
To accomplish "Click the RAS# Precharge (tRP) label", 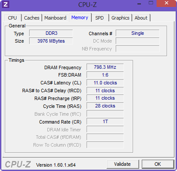I will pyautogui.click(x=58, y=98).
